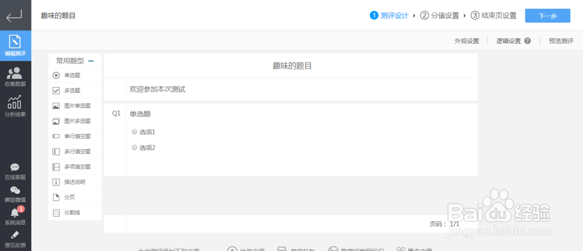Collapse the 常用题型 panel
The image size is (583, 251).
[91, 61]
